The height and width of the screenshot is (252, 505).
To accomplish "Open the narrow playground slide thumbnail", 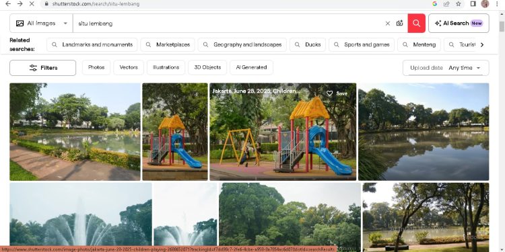I will (175, 132).
